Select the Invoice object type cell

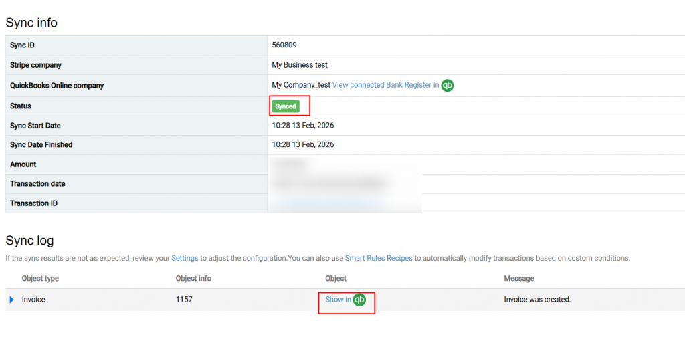pyautogui.click(x=33, y=300)
